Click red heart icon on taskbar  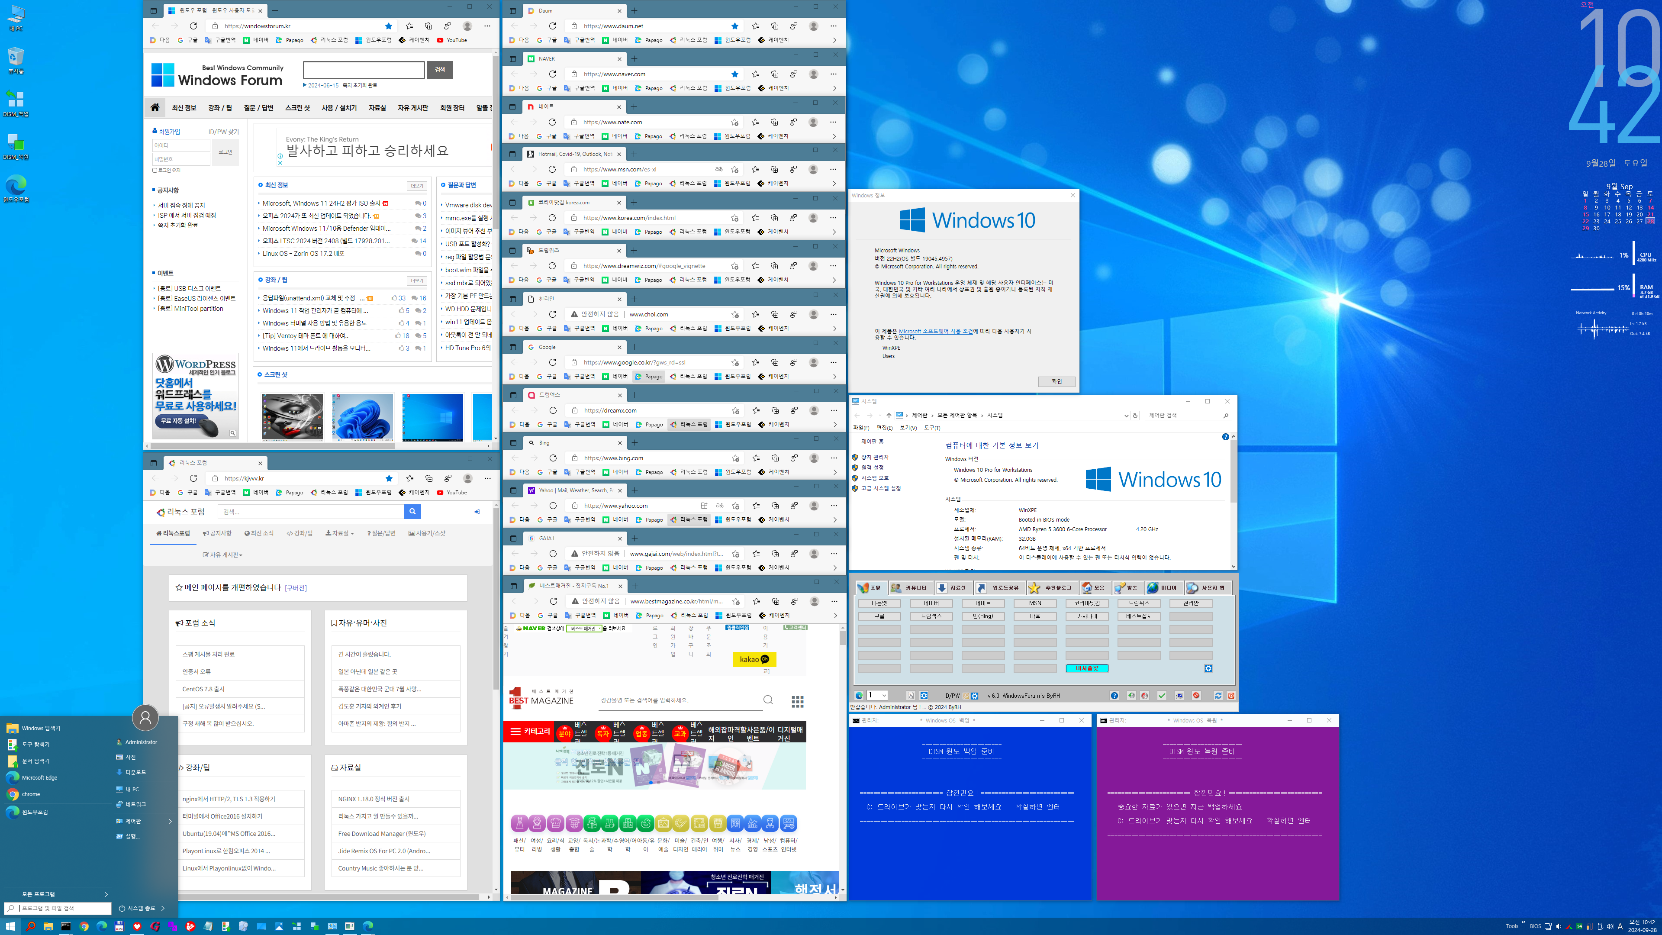point(137,926)
